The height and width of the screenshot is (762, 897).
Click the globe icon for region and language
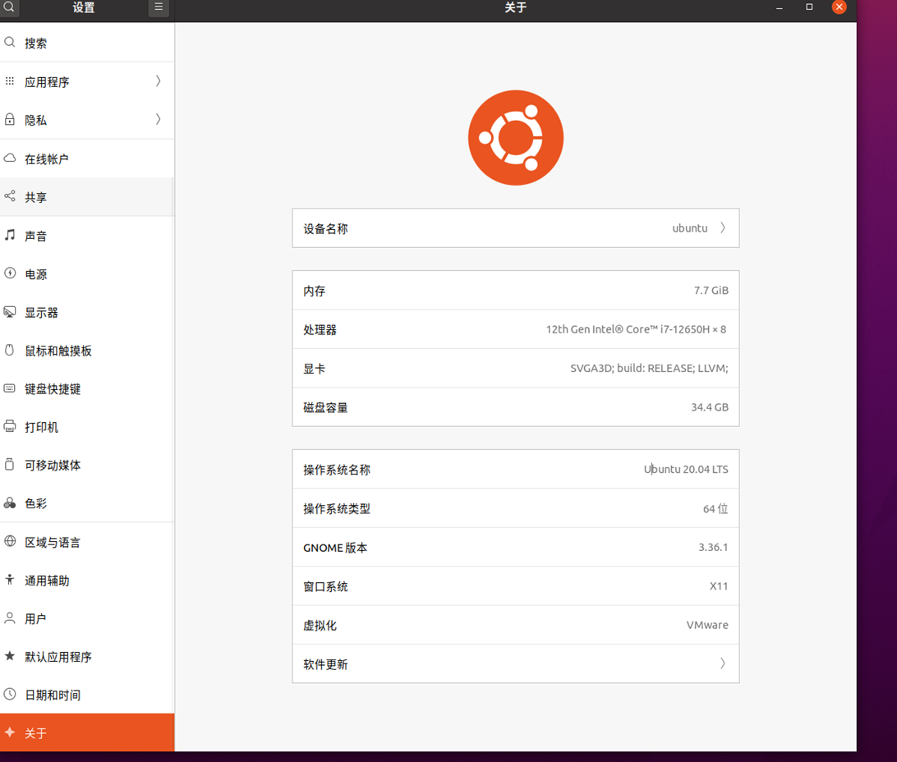pyautogui.click(x=10, y=541)
